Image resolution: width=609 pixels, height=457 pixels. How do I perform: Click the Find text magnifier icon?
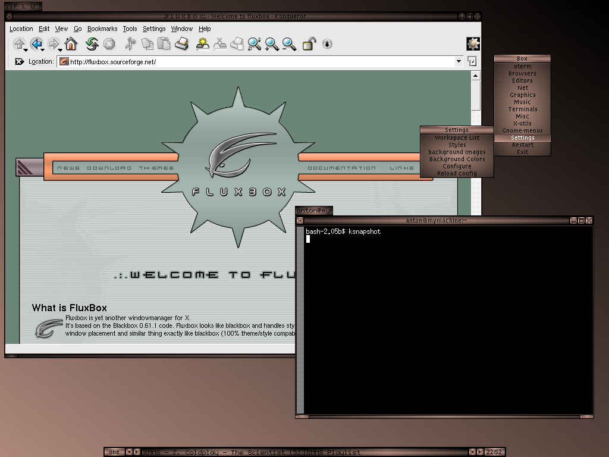255,44
